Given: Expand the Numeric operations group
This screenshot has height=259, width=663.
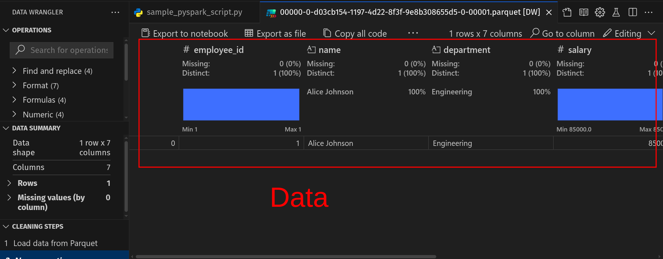Looking at the screenshot, I should coord(14,114).
